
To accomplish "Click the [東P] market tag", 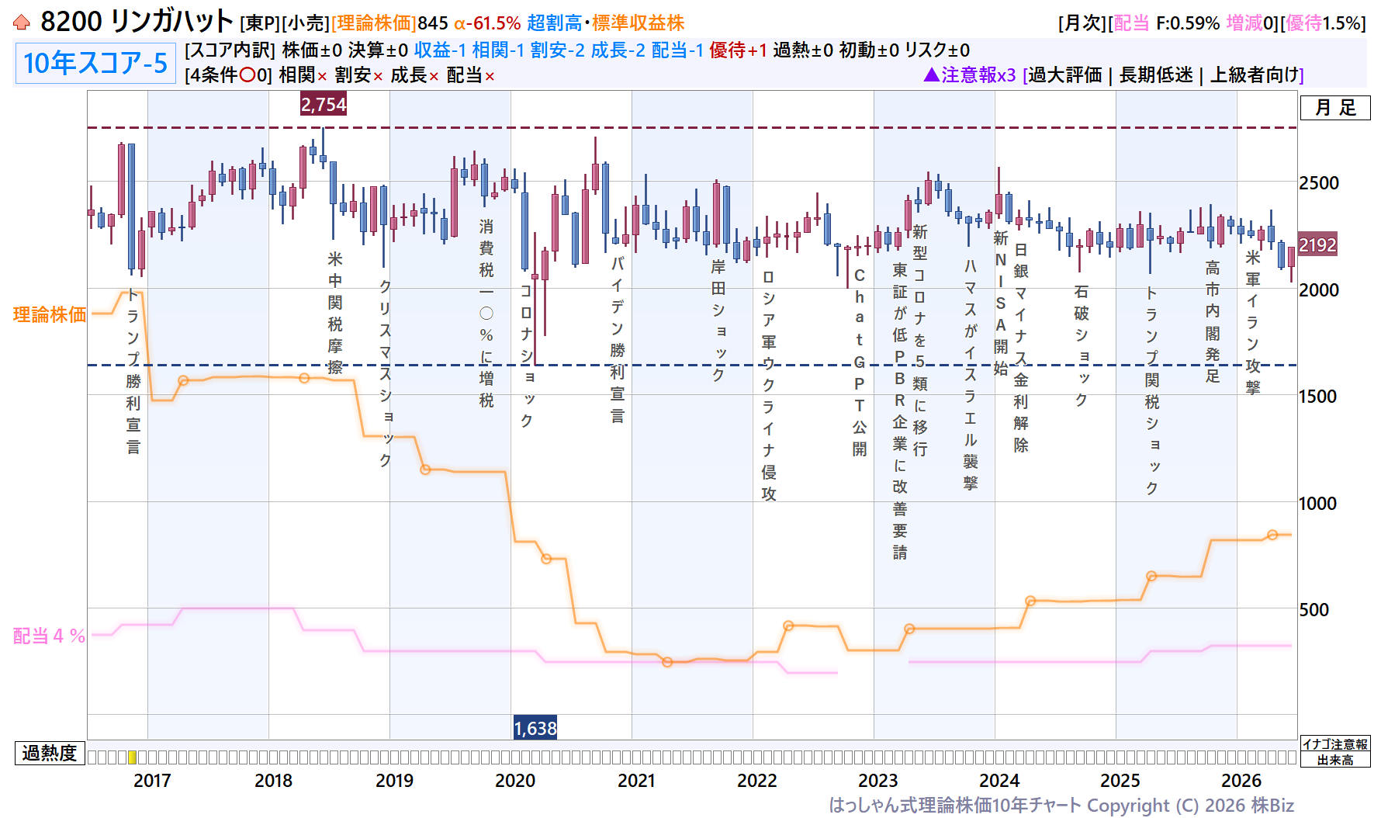I will point(260,23).
